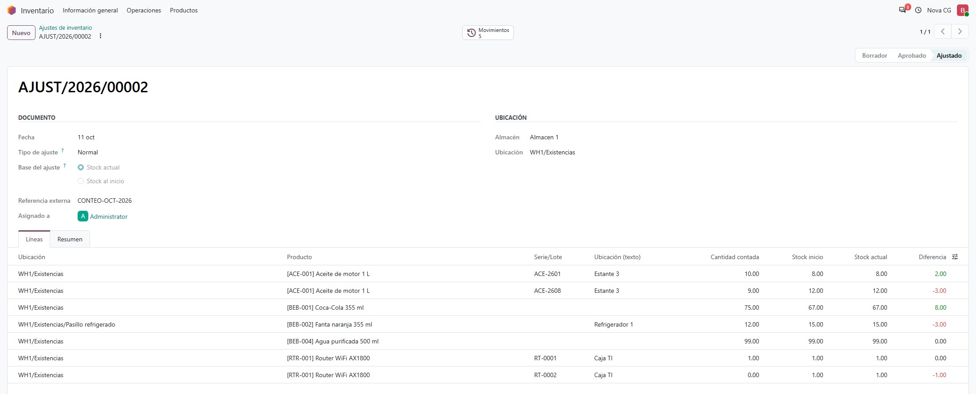Click the Producto column header
The image size is (976, 394).
click(x=299, y=257)
